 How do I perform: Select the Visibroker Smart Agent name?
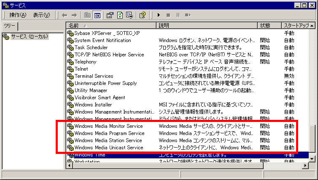click(100, 98)
